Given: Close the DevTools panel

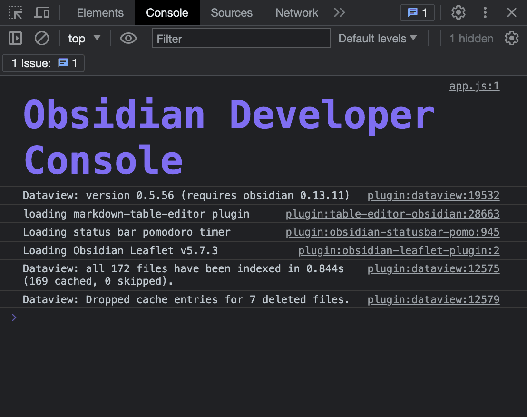Looking at the screenshot, I should pyautogui.click(x=511, y=13).
